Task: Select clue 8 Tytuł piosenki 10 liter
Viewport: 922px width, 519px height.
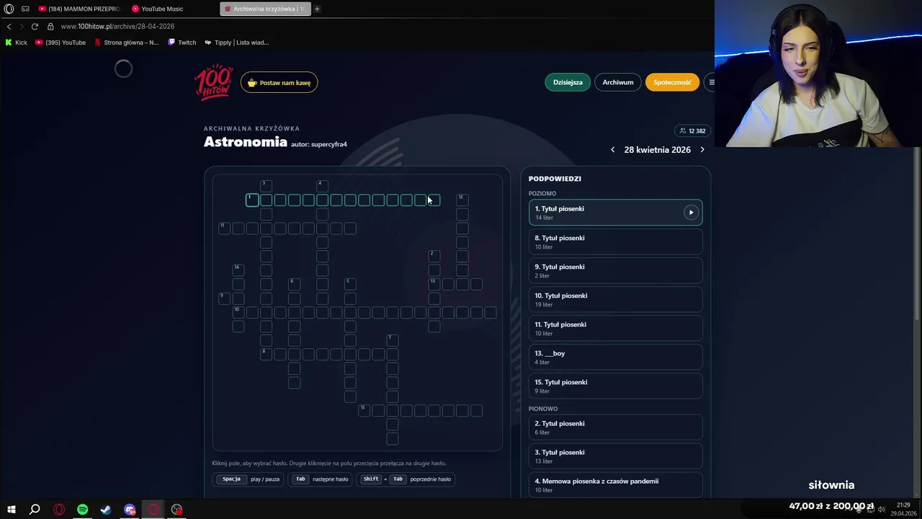Action: 615,241
